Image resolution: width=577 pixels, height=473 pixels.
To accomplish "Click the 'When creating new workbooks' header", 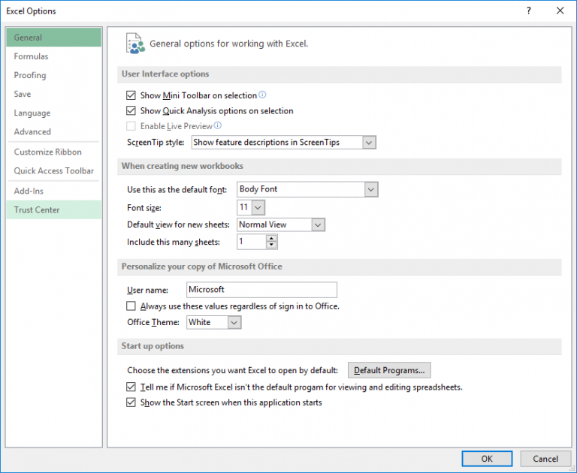I will [x=182, y=166].
